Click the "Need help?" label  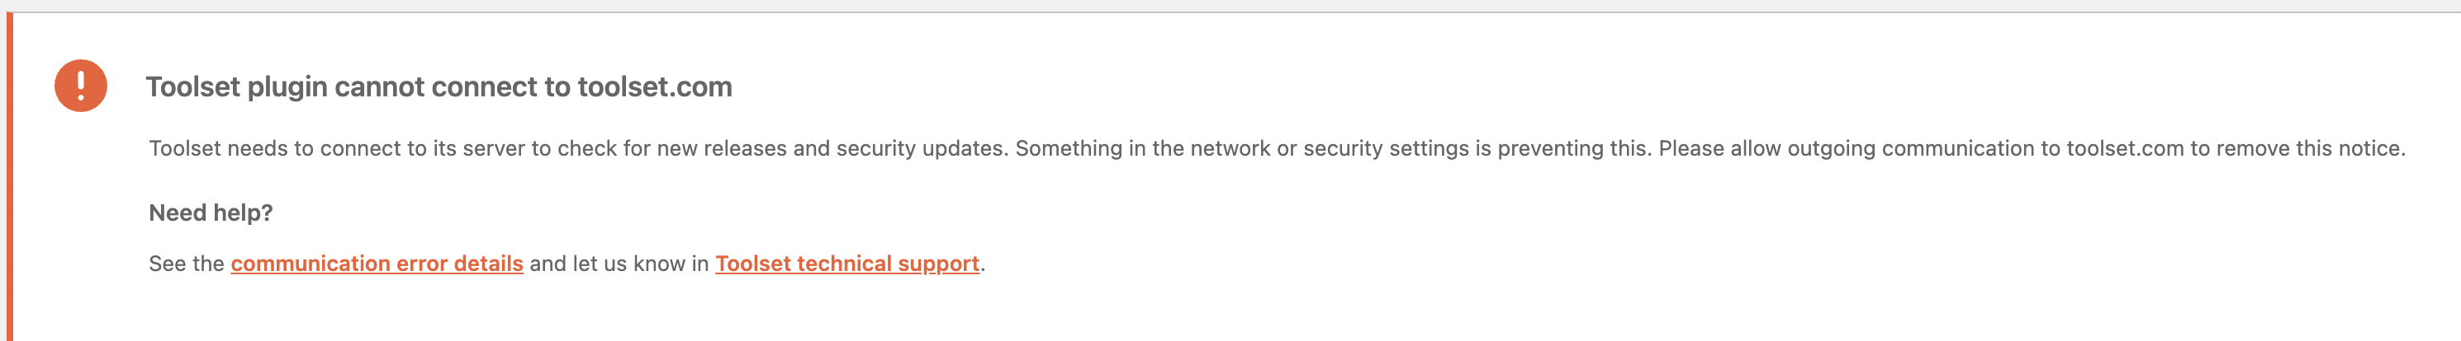click(211, 213)
